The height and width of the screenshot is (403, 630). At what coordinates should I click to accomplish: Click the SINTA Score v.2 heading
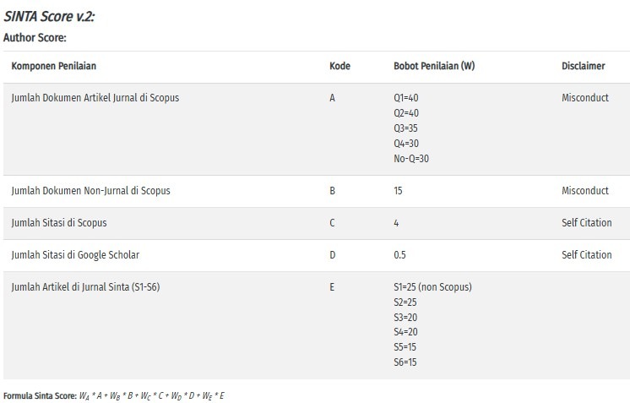pos(49,16)
